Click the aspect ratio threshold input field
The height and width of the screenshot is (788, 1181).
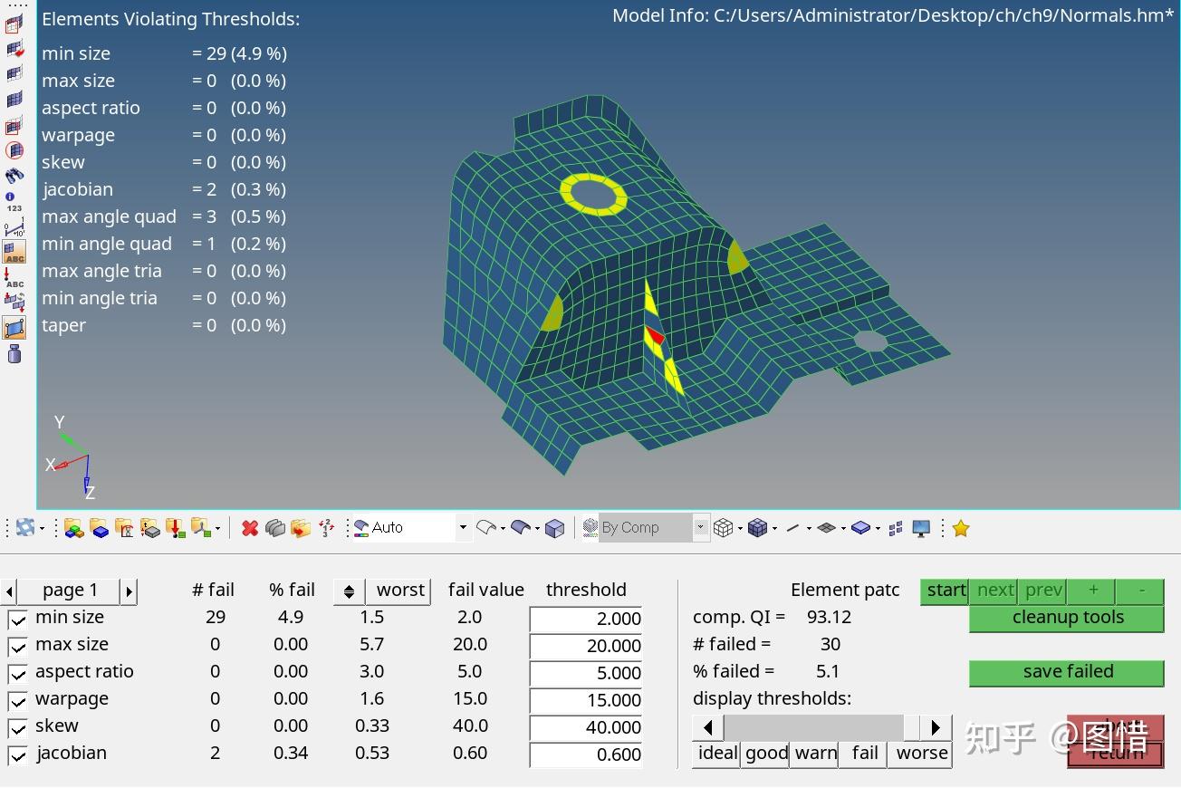pos(586,673)
